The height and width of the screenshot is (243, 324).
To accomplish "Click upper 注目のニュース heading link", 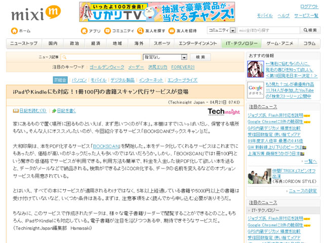I will point(263,107).
